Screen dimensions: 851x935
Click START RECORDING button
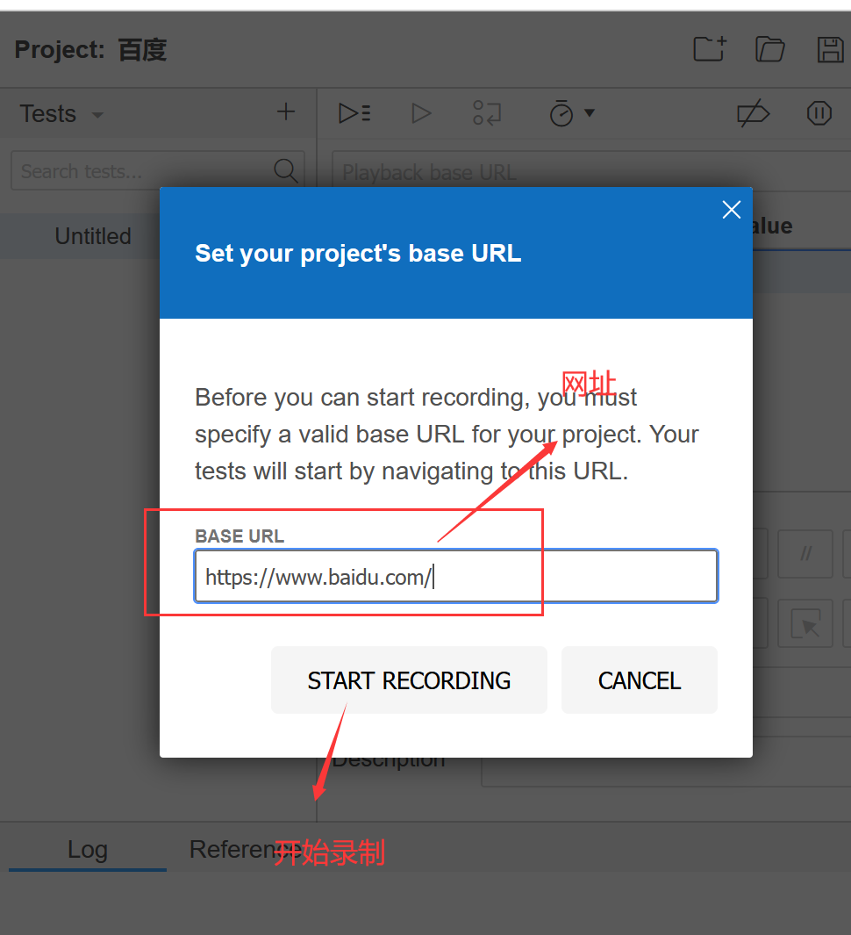click(409, 680)
